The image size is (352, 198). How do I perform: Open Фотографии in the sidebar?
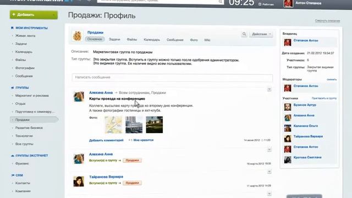tap(25, 68)
